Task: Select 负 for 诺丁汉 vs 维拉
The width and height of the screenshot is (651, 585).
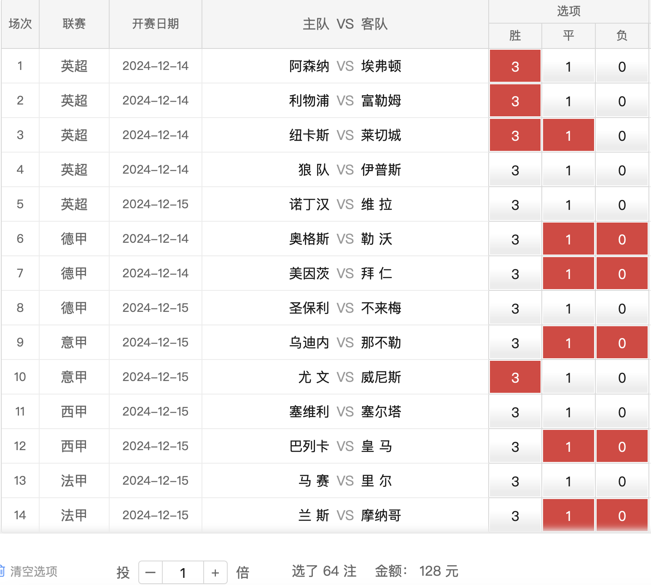Action: (622, 204)
